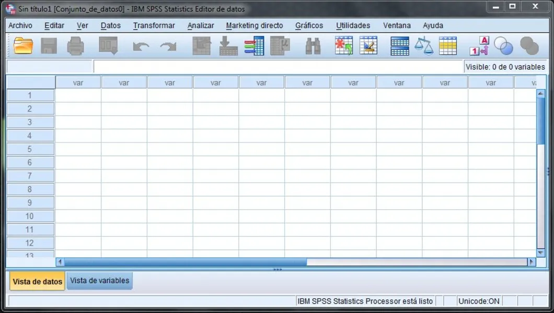
Task: Select the cell in row 1 first column
Action: click(78, 95)
